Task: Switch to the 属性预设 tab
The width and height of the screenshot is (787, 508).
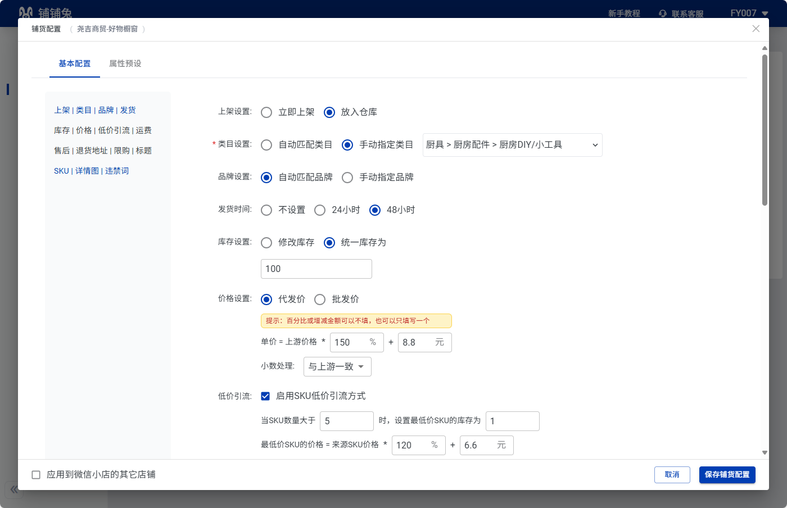Action: (125, 63)
